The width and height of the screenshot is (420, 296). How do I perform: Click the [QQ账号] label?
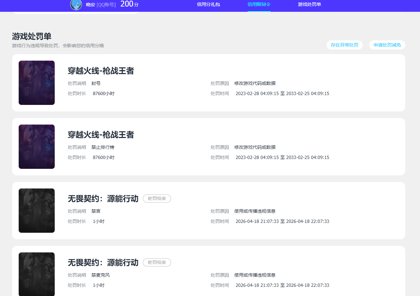click(x=106, y=5)
